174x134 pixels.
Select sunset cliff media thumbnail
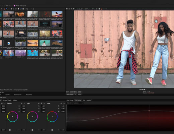coord(9,14)
